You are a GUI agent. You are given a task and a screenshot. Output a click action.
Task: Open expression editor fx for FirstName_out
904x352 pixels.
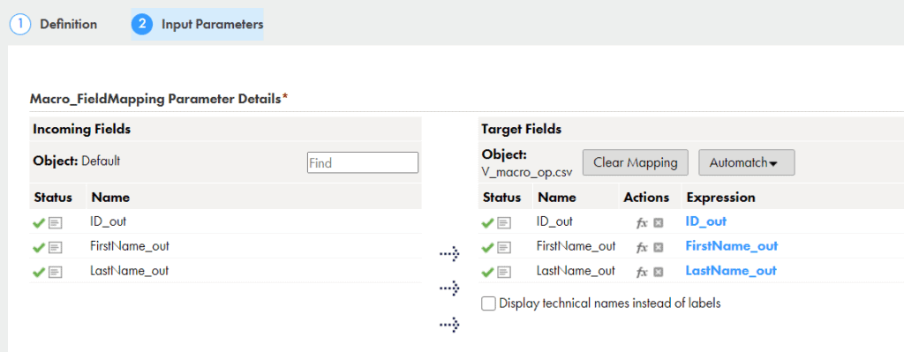[x=643, y=248]
